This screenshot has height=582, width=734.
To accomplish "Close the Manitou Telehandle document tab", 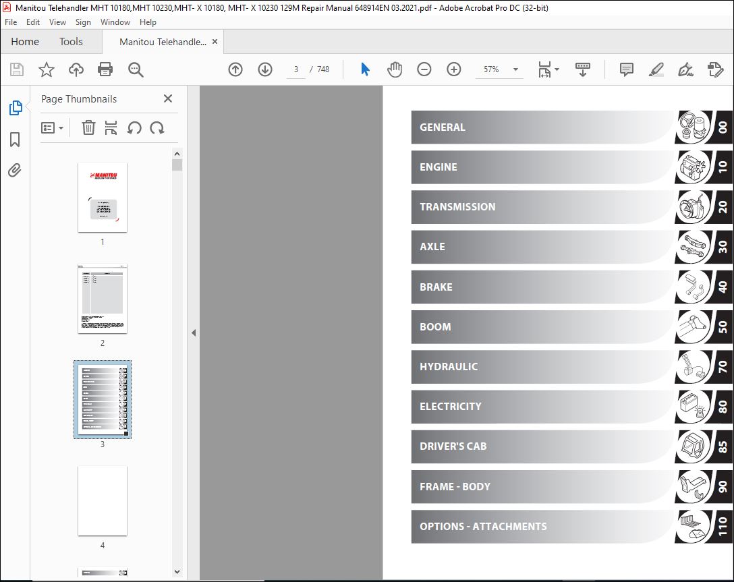I will 215,42.
